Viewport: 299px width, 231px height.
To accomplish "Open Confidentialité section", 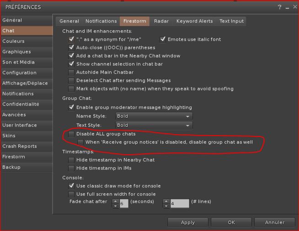I will [27, 104].
